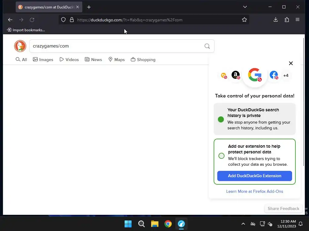Go back with the browser back arrow
The height and width of the screenshot is (231, 309).
click(x=10, y=20)
